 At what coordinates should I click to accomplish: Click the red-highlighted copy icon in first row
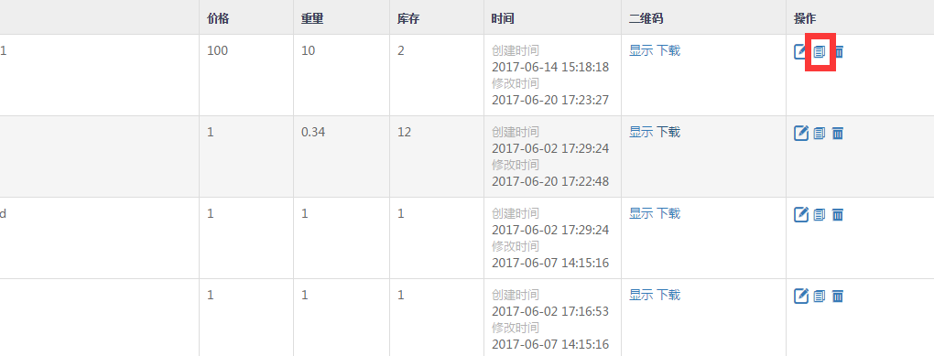click(820, 52)
